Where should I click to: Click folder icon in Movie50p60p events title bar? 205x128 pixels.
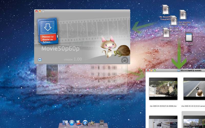point(179,71)
